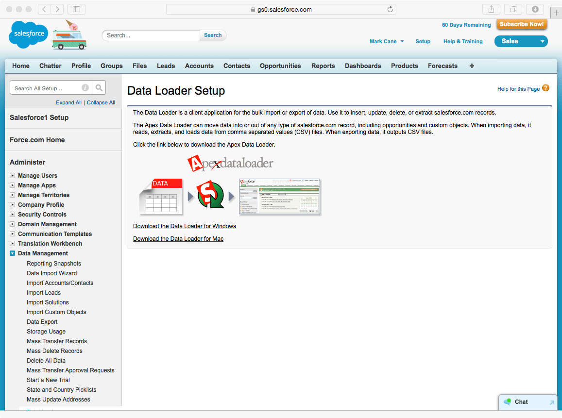This screenshot has height=418, width=562.
Task: Click the Chat bubble icon
Action: coord(507,402)
